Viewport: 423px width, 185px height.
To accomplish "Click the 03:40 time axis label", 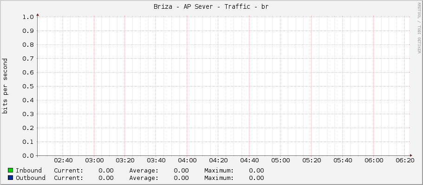I will [156, 160].
